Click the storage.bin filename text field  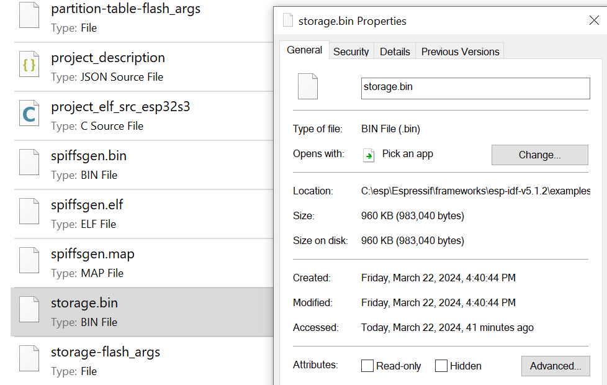coord(475,88)
